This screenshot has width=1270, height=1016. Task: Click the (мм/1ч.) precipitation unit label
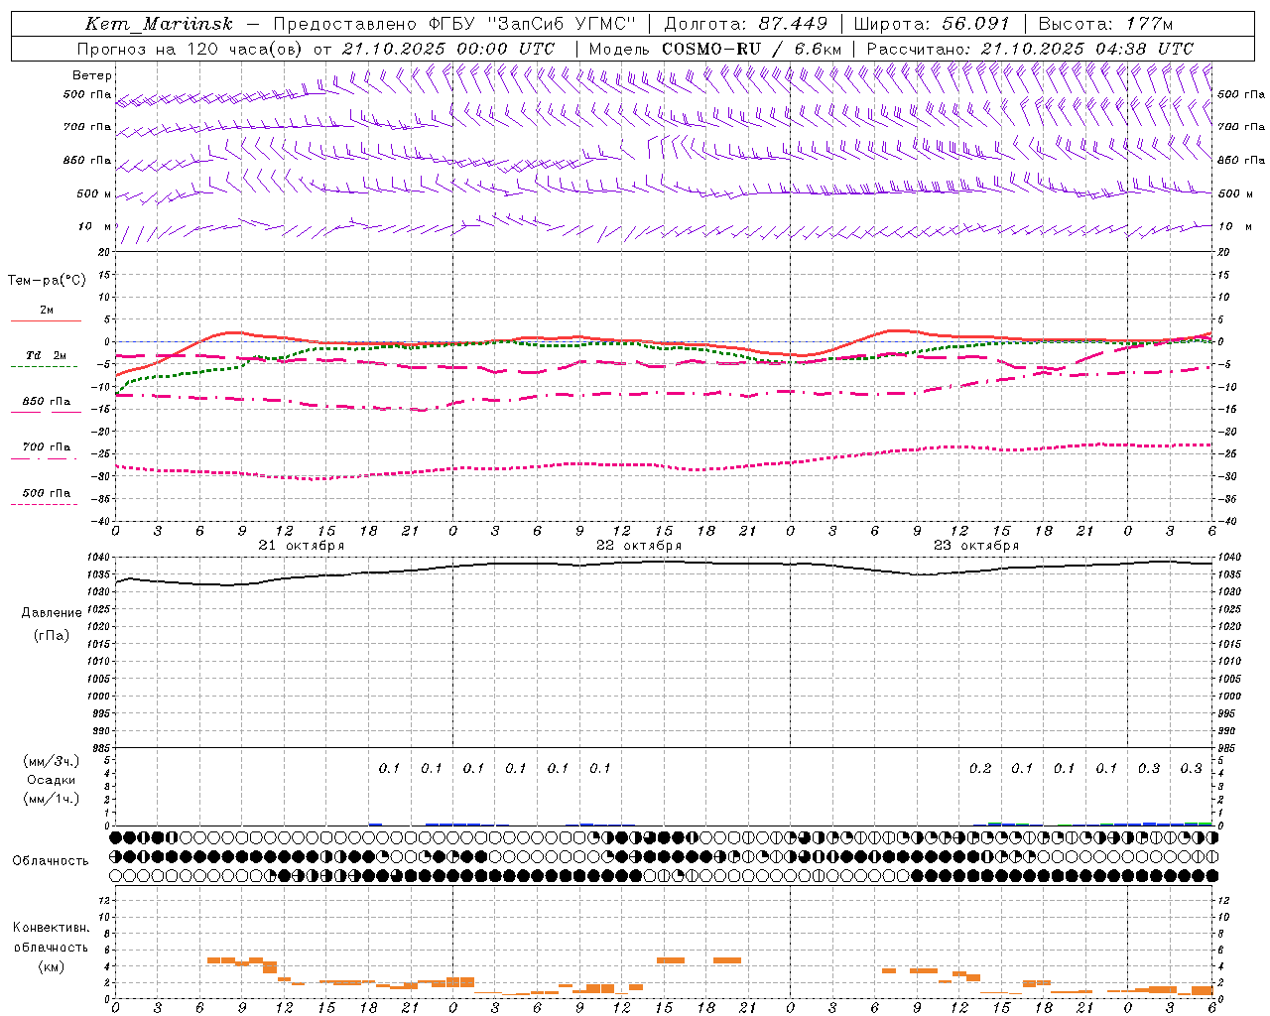pos(52,799)
